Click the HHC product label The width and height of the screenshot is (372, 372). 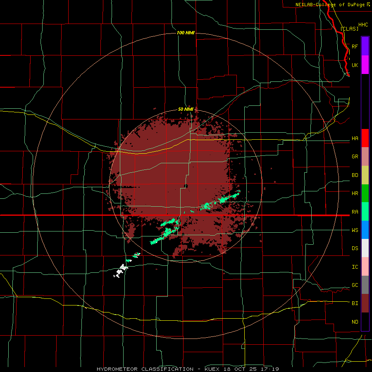[363, 25]
